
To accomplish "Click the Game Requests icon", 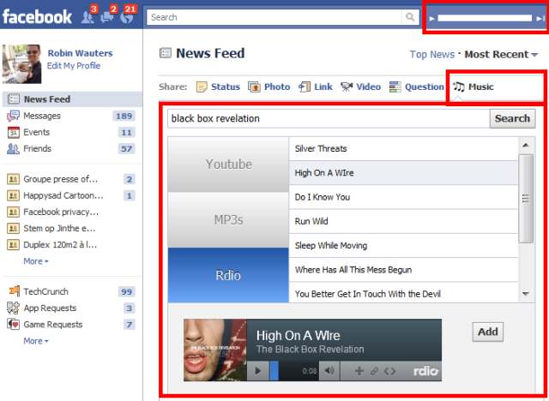I will point(14,325).
